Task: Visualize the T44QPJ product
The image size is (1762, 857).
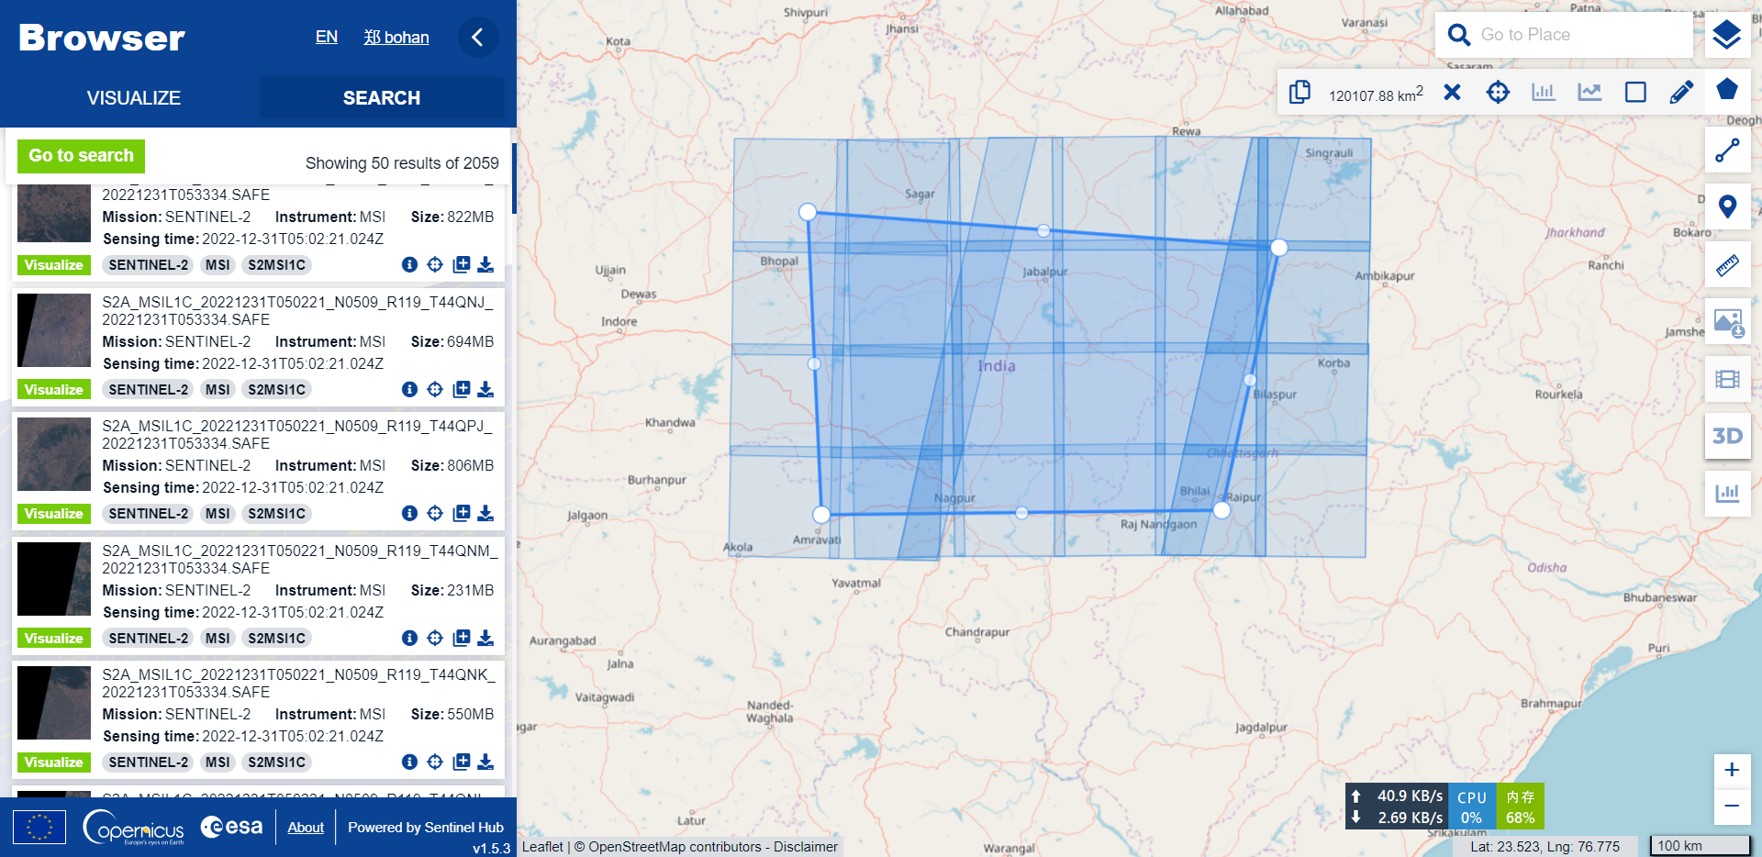Action: click(54, 514)
